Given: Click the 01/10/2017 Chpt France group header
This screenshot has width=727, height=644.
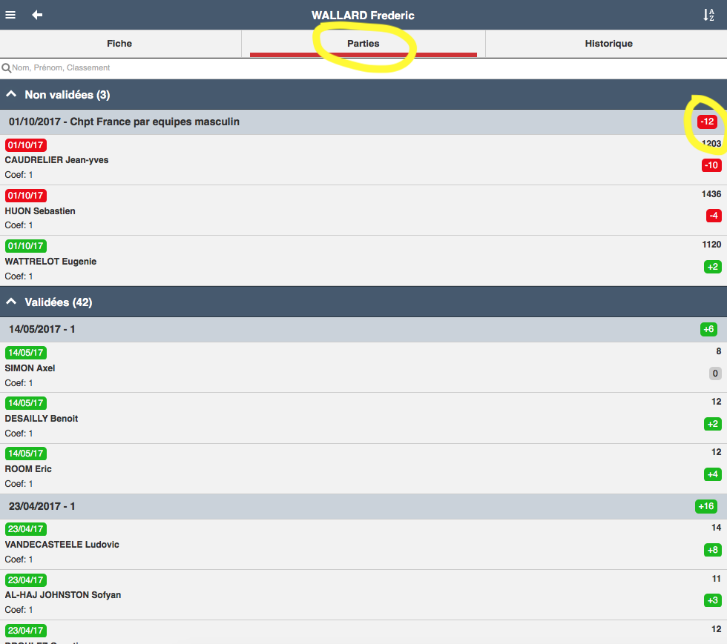Looking at the screenshot, I should (x=363, y=122).
